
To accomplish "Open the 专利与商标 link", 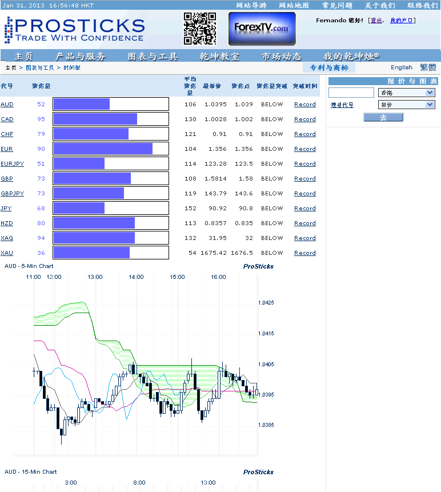I will [328, 67].
